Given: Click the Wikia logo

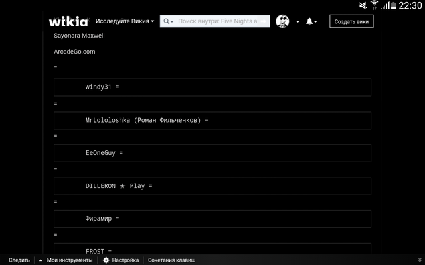Looking at the screenshot, I should 68,21.
